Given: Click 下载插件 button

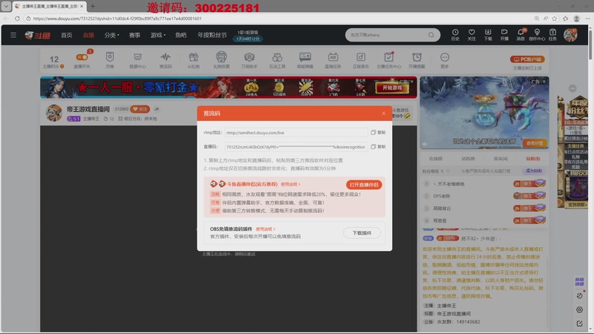Looking at the screenshot, I should coord(362,233).
